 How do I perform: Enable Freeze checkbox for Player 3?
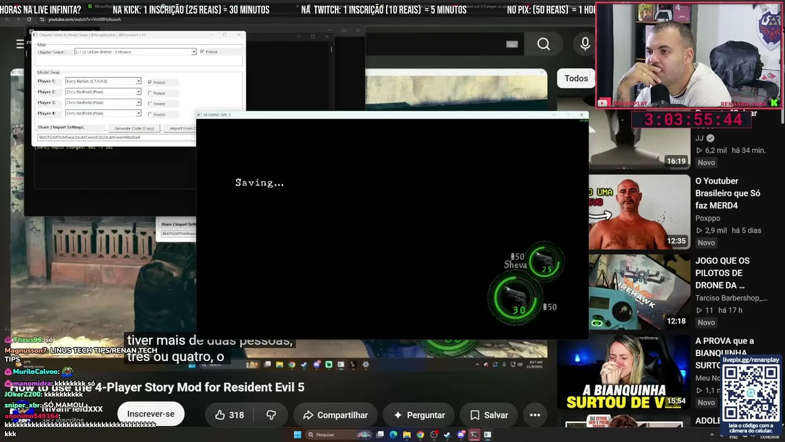(150, 103)
